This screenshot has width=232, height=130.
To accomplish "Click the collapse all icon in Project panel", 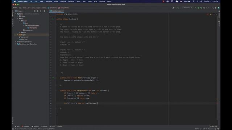I will pos(41,11).
